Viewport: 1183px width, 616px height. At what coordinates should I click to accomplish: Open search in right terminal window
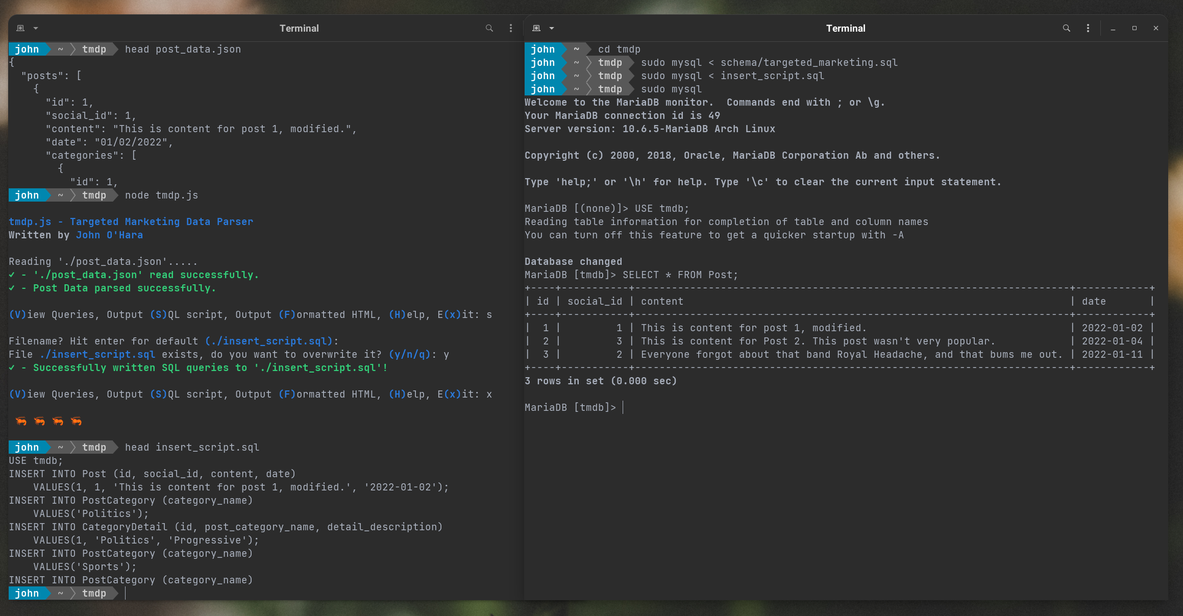click(1067, 28)
